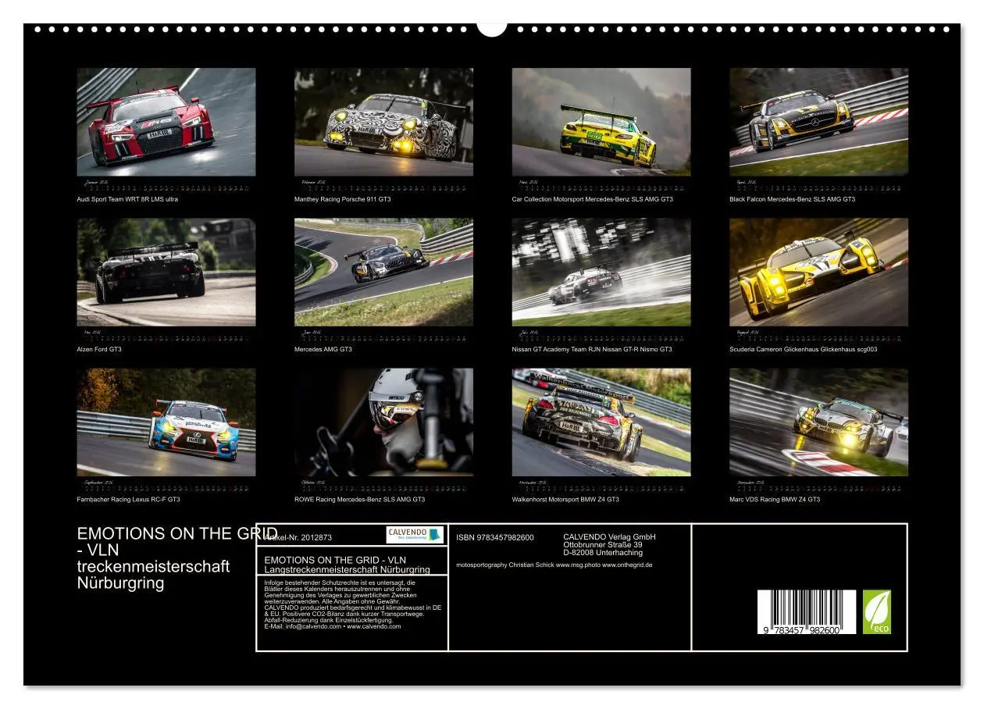
Task: Click caption 'Scuderia Cameron Glickenhaus Glickenhaus scg003'
Action: click(x=803, y=349)
